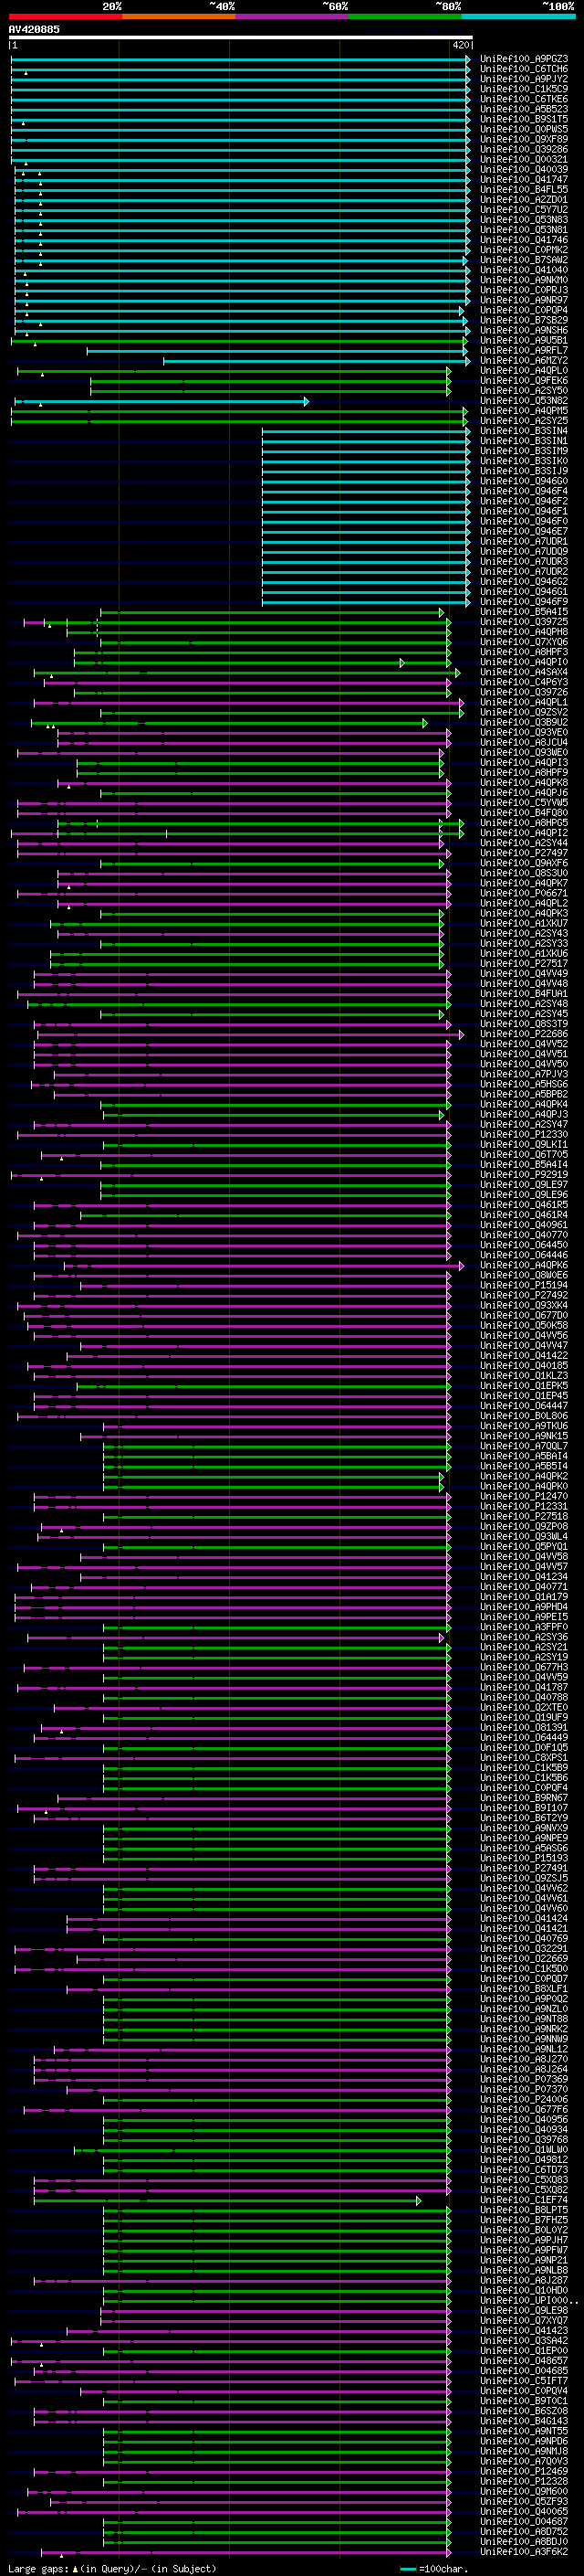Click the cyan alignment bar for UniRef100_A9PGZ3
This screenshot has height=2576, width=584.
click(x=241, y=59)
